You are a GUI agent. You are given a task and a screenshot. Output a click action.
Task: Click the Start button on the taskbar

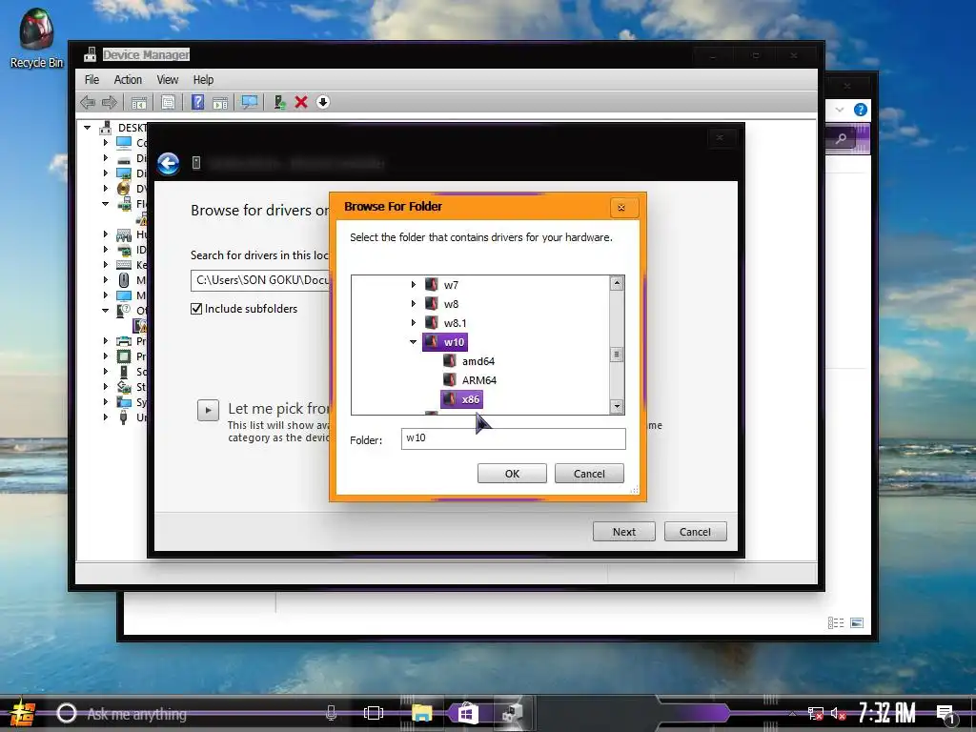pyautogui.click(x=23, y=713)
